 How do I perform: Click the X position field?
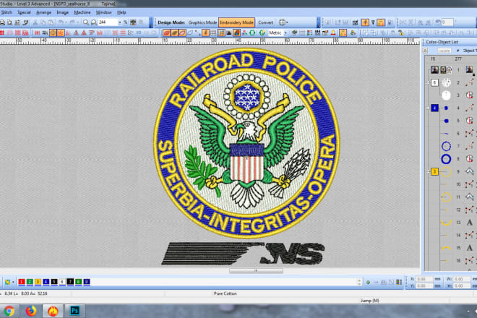425,279
